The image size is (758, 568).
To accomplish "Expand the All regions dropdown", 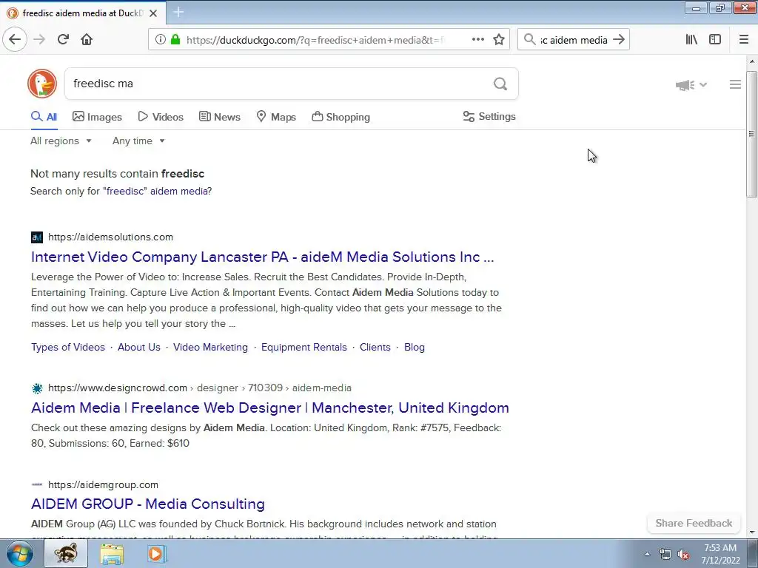I will (x=61, y=141).
